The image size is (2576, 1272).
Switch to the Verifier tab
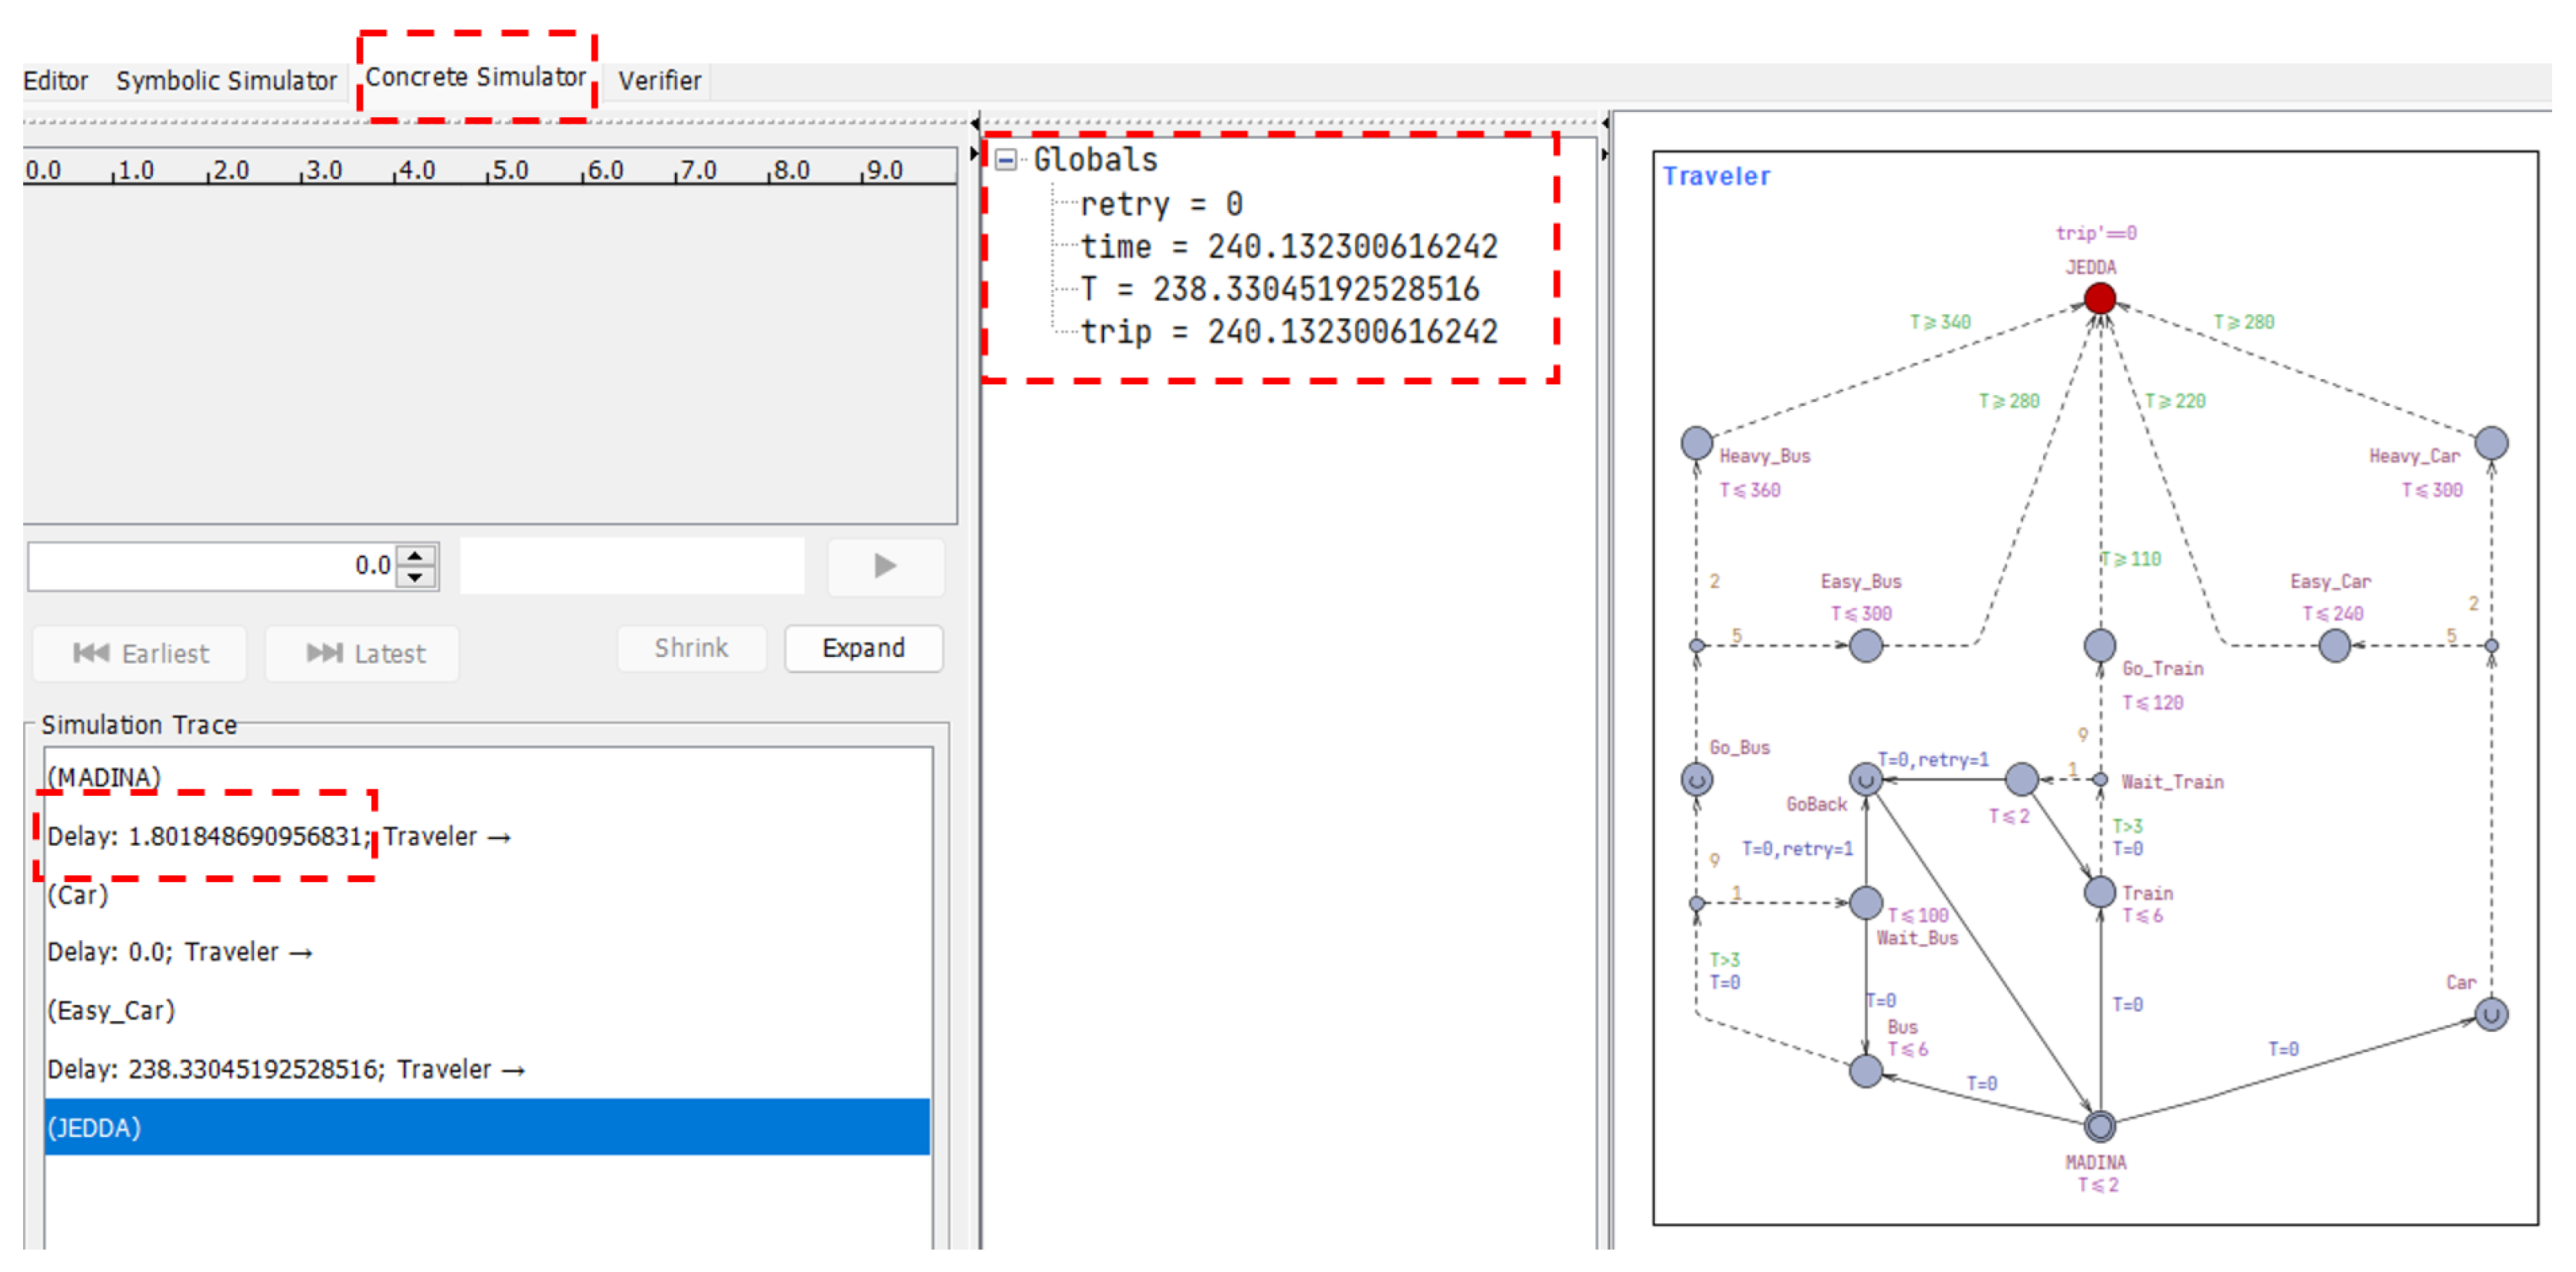[x=659, y=81]
